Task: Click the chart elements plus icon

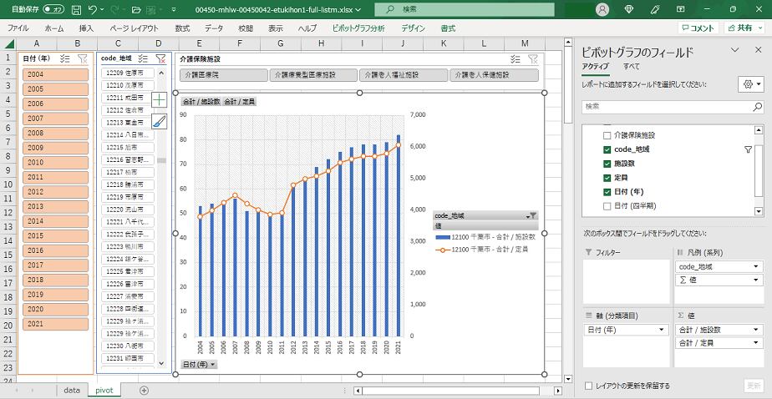Action: 159,99
